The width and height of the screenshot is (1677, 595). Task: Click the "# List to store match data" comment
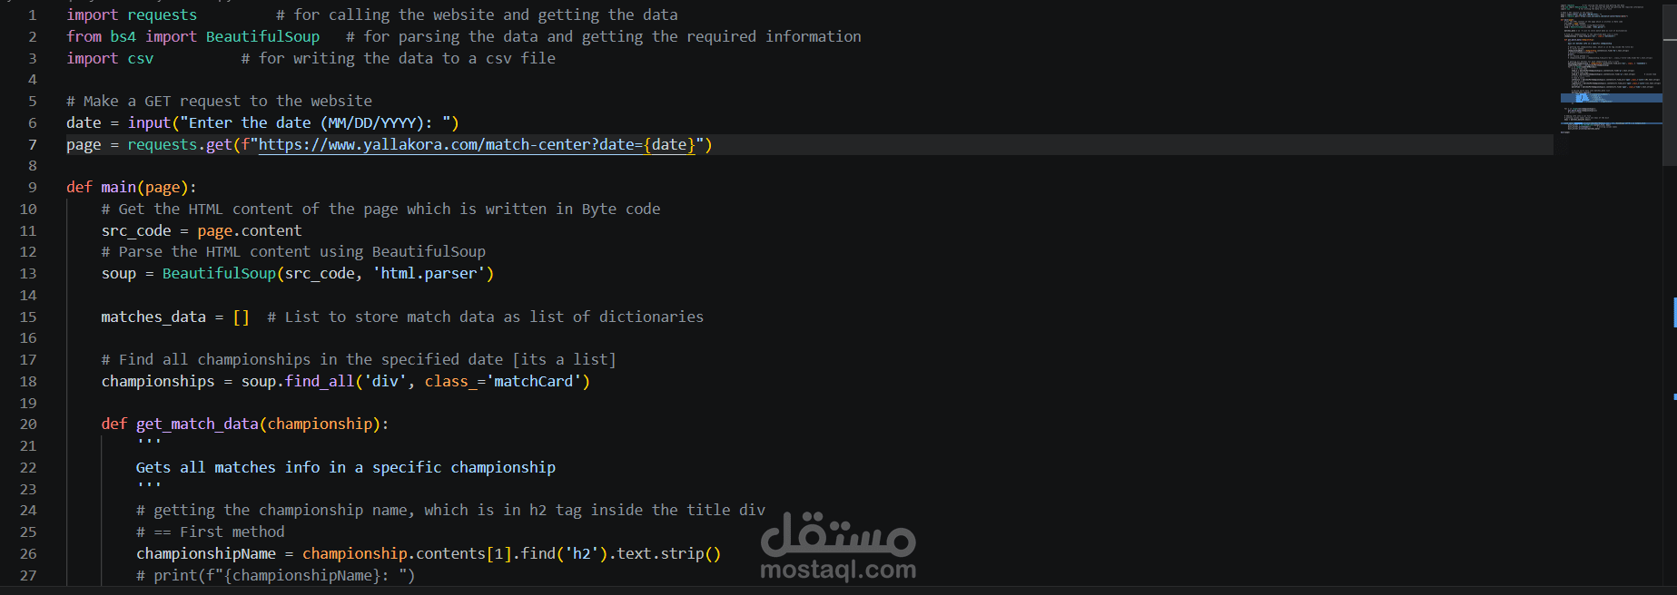486,317
